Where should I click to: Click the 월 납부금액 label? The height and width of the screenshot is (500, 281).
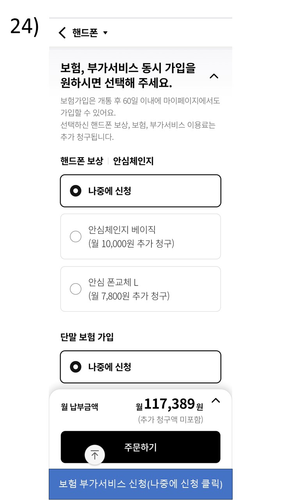pyautogui.click(x=80, y=407)
